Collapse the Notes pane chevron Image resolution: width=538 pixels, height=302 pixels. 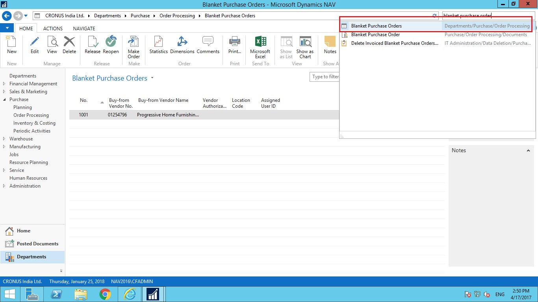[x=529, y=151]
